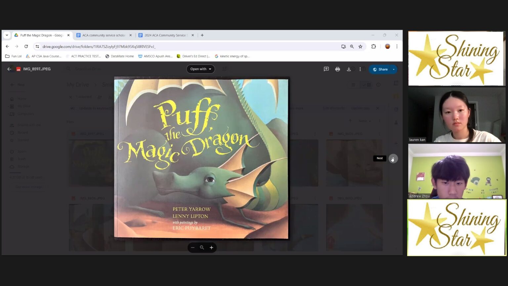Close the 2024 ACA Community Service tab
The width and height of the screenshot is (508, 286).
[193, 35]
